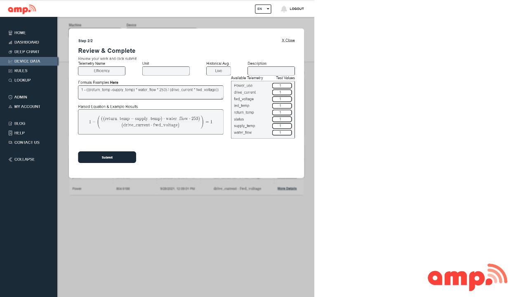Click the supply_temp test value box

(282, 126)
